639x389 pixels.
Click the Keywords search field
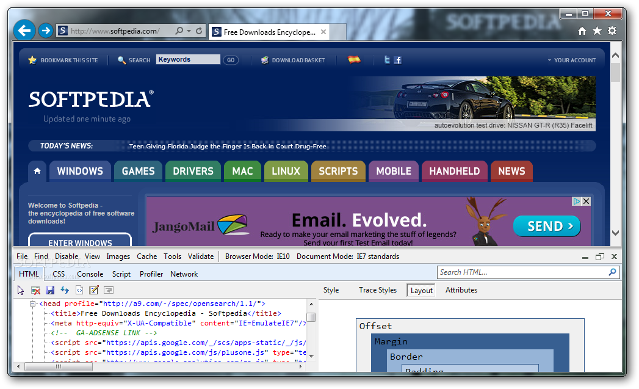pyautogui.click(x=188, y=59)
